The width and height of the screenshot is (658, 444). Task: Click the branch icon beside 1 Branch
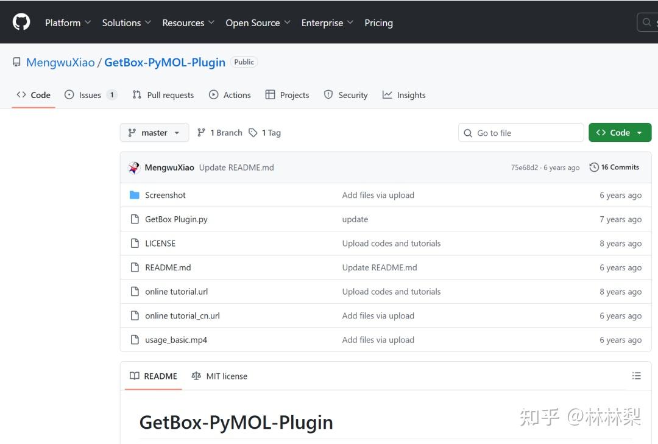(202, 133)
